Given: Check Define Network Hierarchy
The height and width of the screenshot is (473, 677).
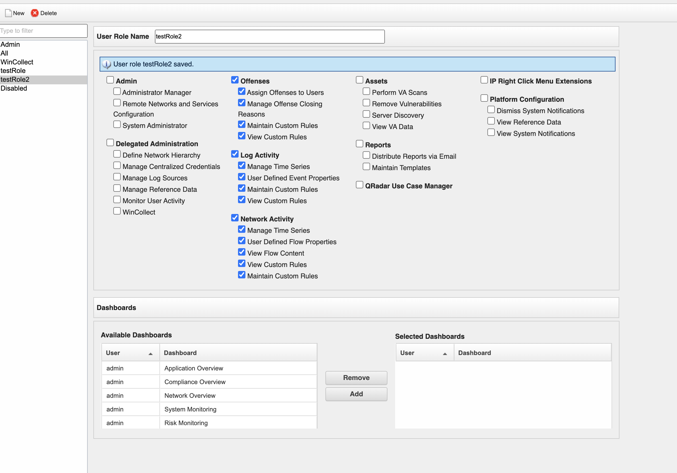Looking at the screenshot, I should click(x=117, y=154).
